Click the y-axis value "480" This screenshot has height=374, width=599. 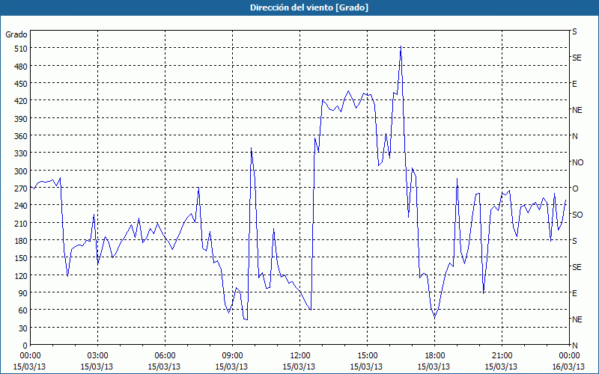(21, 67)
